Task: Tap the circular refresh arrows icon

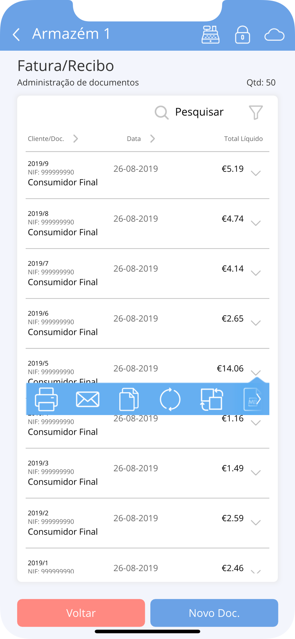Action: 170,399
